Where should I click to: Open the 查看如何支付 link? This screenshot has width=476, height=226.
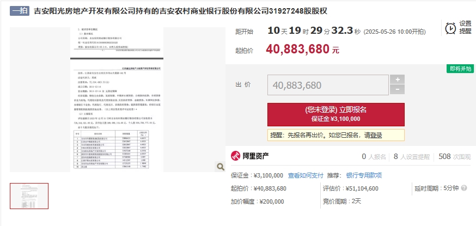(306, 175)
